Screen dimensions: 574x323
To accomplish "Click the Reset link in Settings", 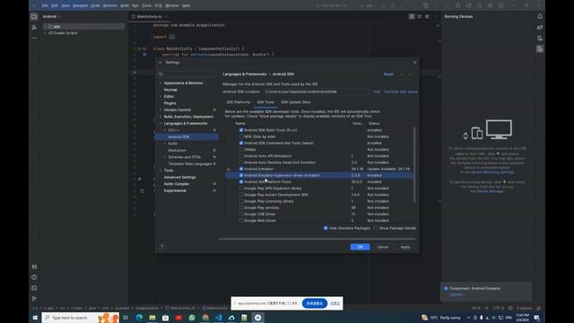I will point(388,74).
